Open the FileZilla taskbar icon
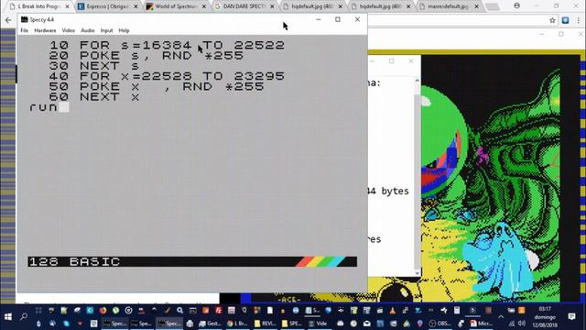The height and width of the screenshot is (330, 586). 218,310
